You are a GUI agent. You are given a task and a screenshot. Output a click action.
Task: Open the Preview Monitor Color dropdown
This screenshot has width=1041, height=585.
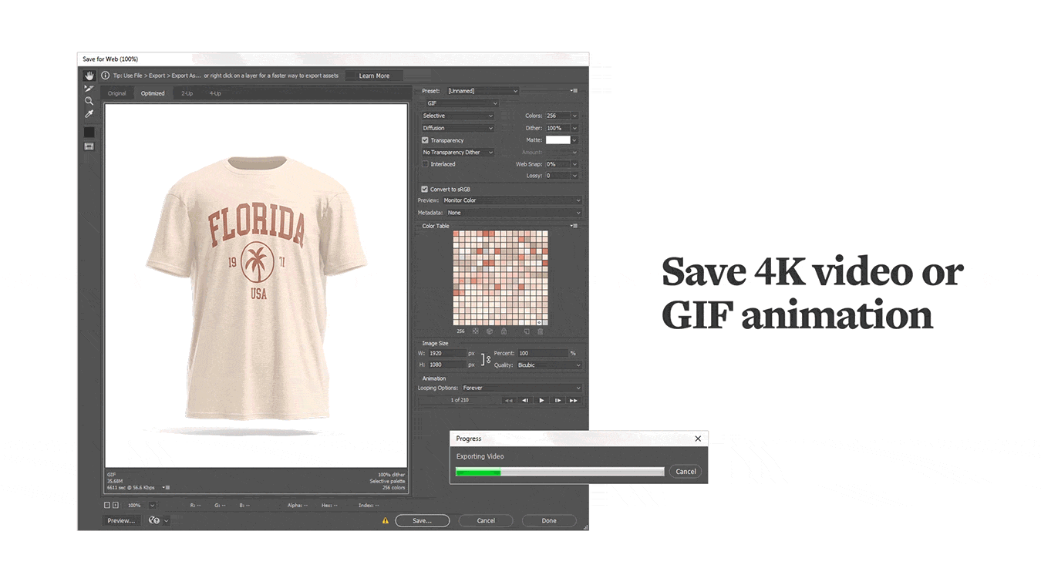click(x=512, y=200)
